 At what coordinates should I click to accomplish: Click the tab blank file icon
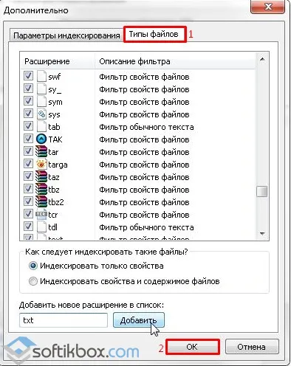pos(41,127)
